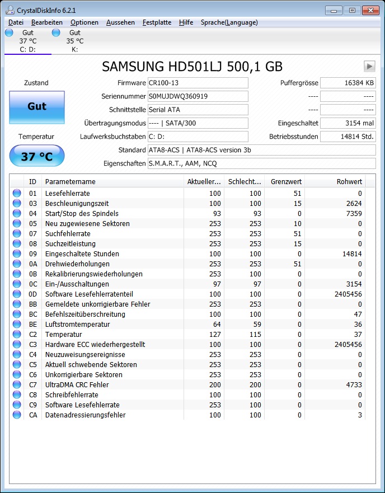Click status orb for Suchzeitleistung row
Viewport: 385px width, 493px height.
(x=17, y=243)
